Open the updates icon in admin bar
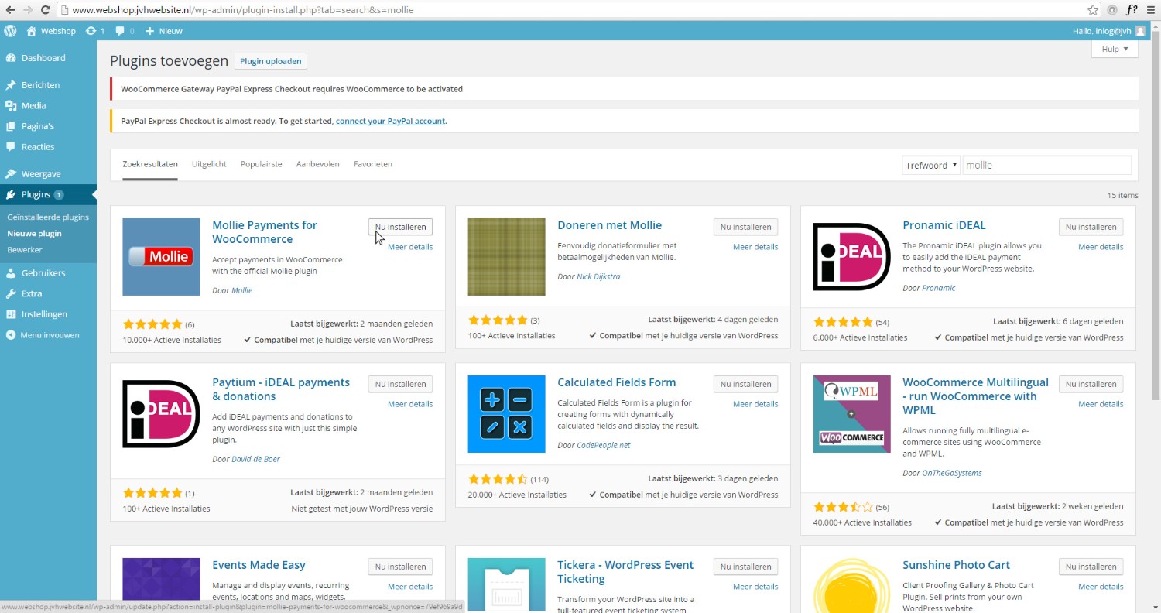This screenshot has height=613, width=1161. tap(91, 31)
